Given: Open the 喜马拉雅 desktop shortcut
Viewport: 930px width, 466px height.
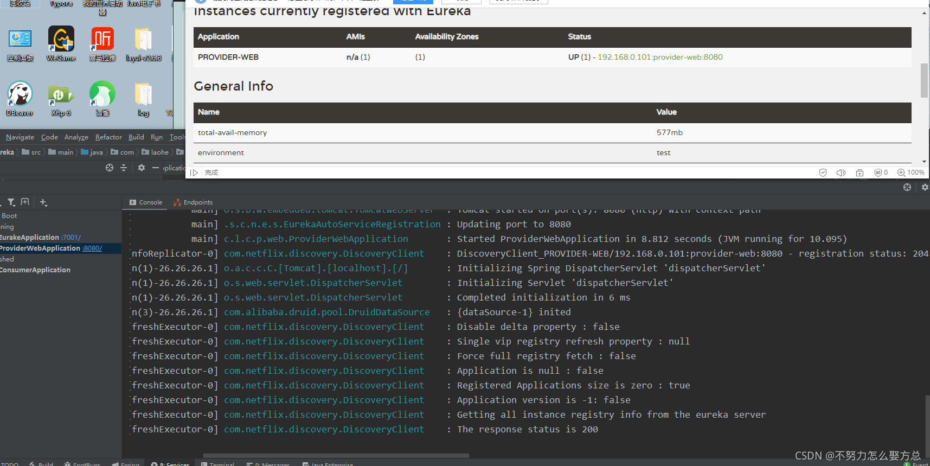Looking at the screenshot, I should click(x=102, y=44).
